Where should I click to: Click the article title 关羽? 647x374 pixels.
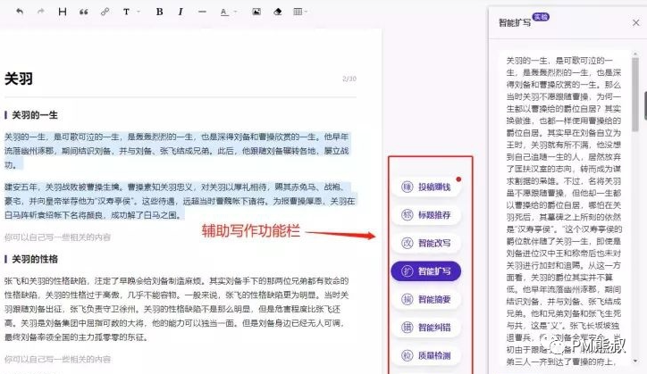pos(19,79)
